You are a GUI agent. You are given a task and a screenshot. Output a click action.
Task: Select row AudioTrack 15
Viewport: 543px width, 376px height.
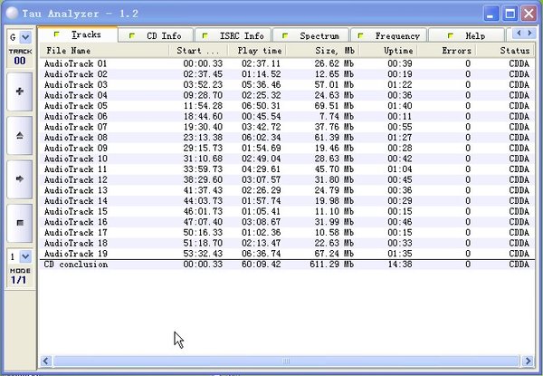[x=287, y=211]
